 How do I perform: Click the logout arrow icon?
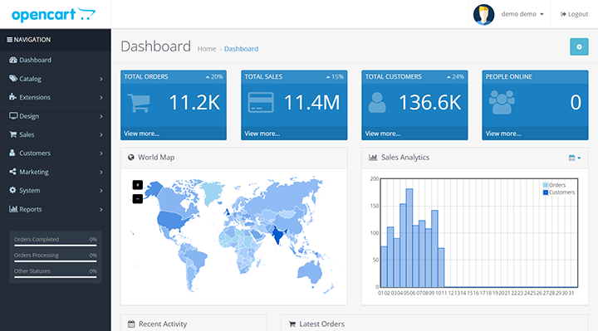pyautogui.click(x=563, y=14)
